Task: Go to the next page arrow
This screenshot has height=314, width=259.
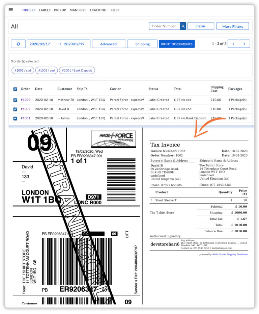Action: click(x=244, y=44)
